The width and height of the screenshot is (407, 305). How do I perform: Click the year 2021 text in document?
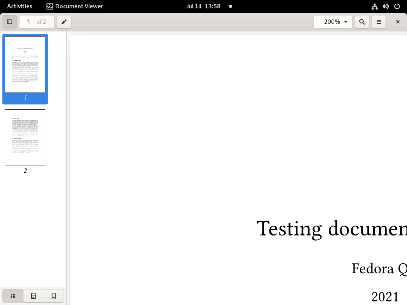click(x=385, y=297)
